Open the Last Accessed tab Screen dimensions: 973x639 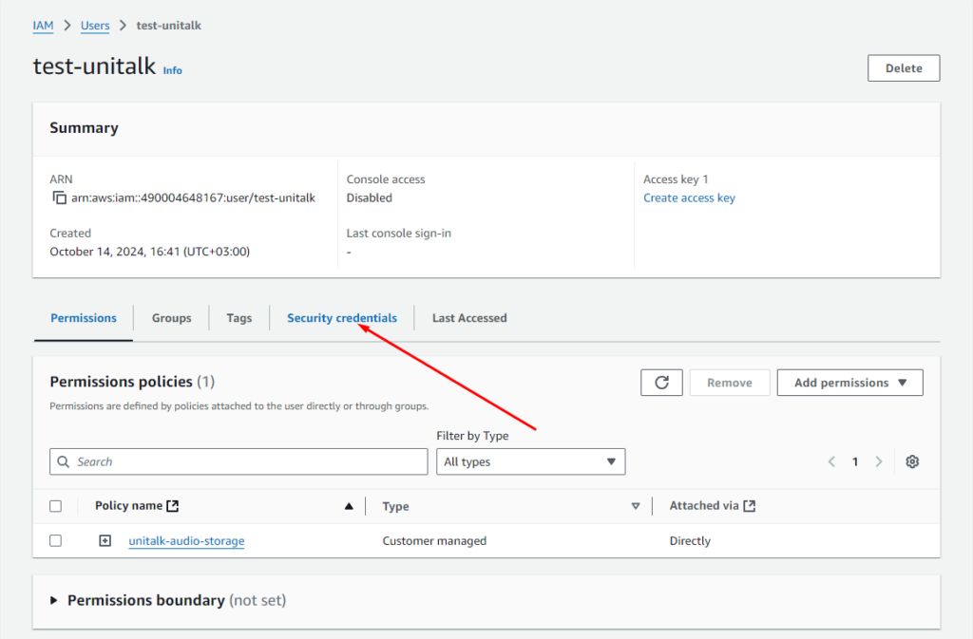469,318
